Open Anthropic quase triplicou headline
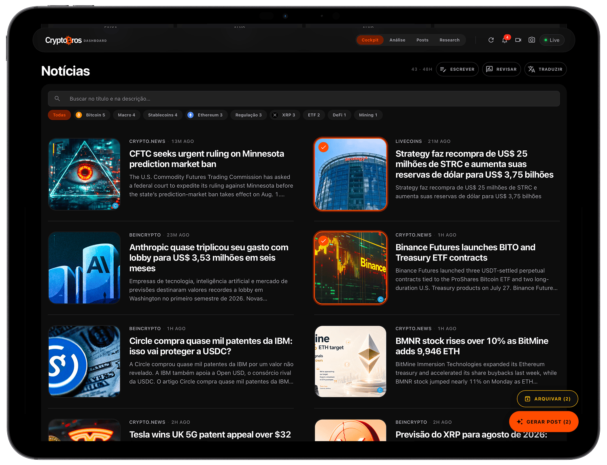This screenshot has height=465, width=607. 209,258
